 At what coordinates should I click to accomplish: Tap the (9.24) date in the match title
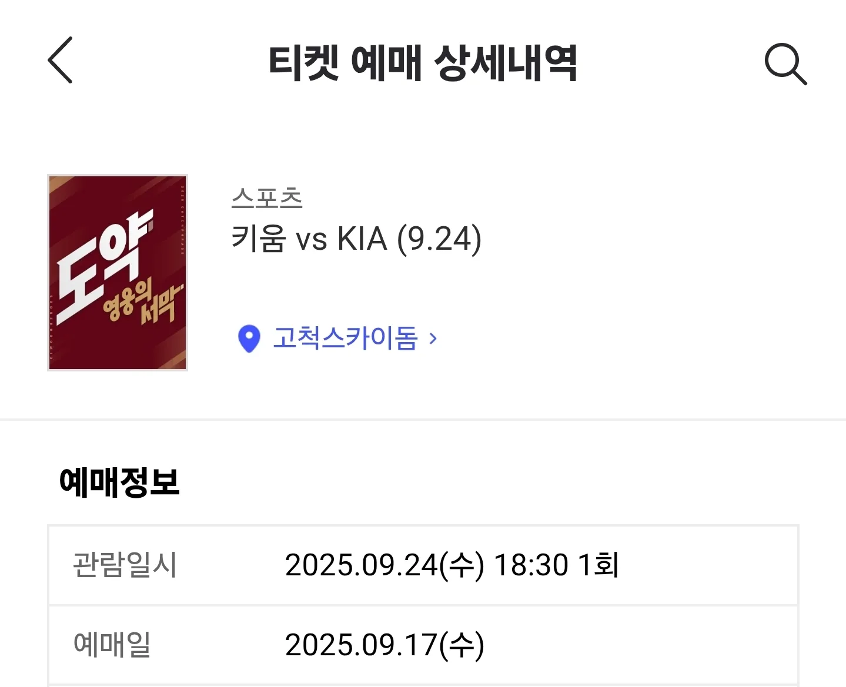pyautogui.click(x=440, y=239)
